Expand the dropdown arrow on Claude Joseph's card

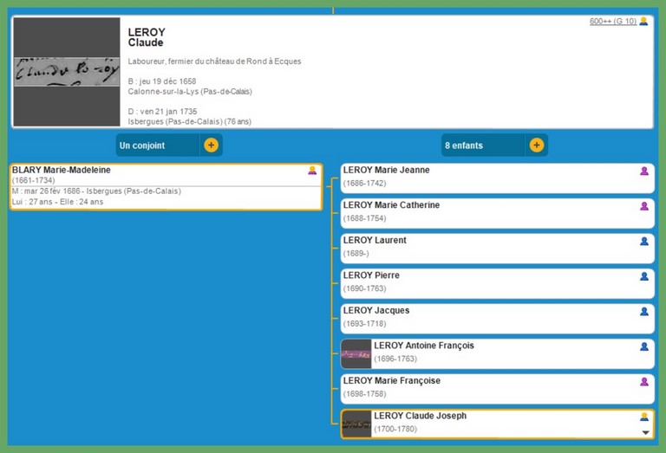click(644, 431)
